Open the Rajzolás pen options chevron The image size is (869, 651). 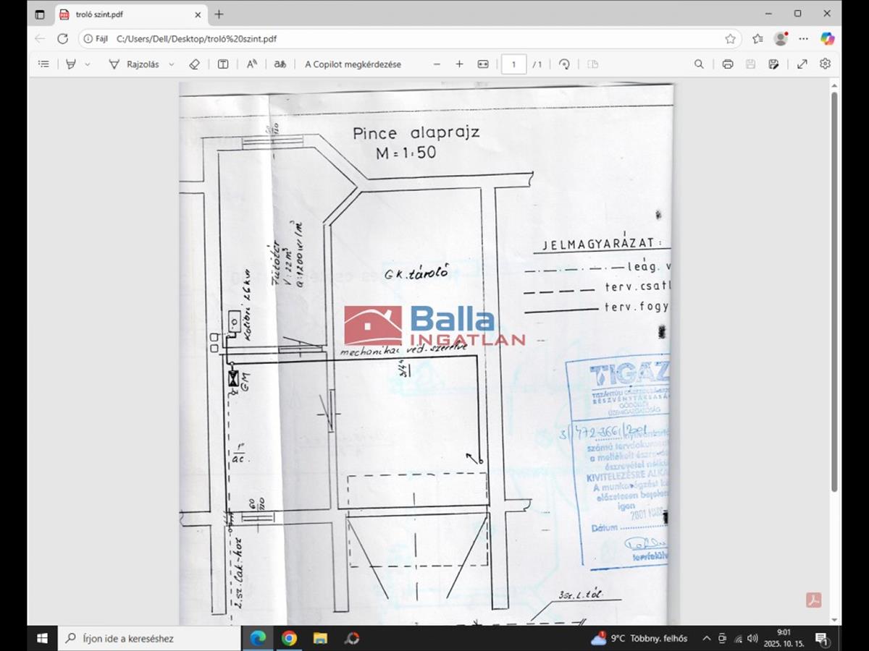(x=172, y=64)
